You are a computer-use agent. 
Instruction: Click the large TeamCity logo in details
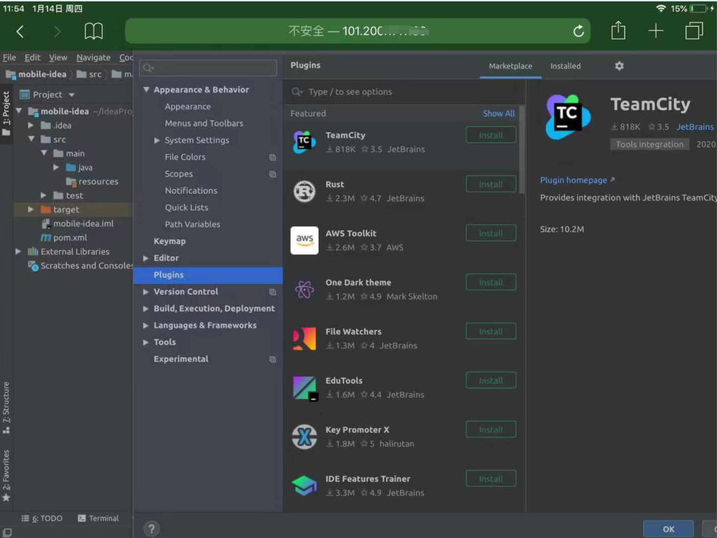pos(569,117)
